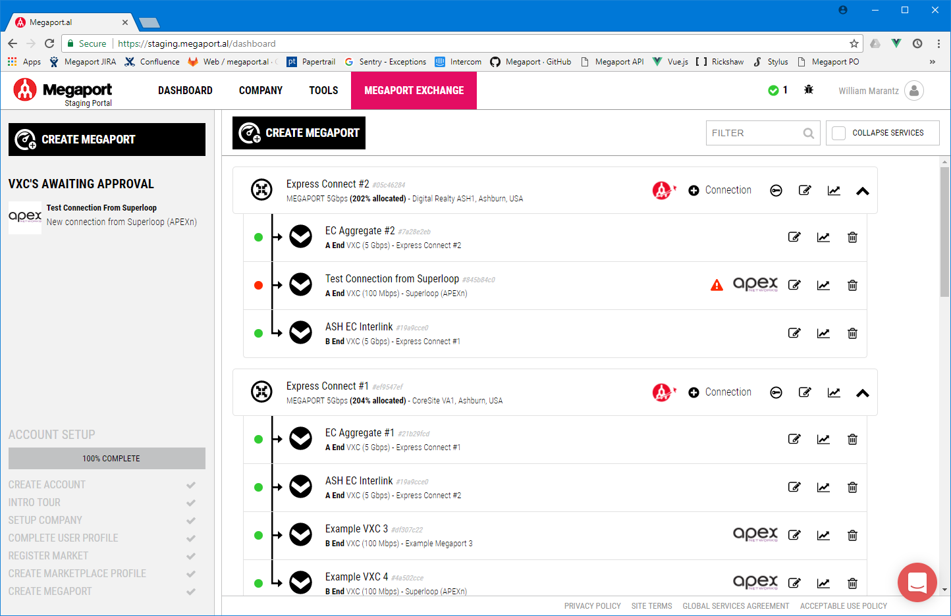Viewport: 951px width, 616px height.
Task: Delete the Test Connection from Superloop VXC
Action: pyautogui.click(x=852, y=285)
